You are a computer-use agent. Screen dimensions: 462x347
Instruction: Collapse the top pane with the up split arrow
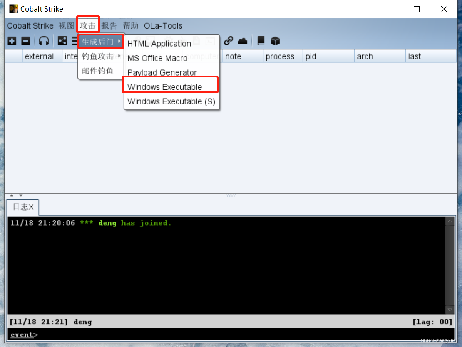[11, 195]
